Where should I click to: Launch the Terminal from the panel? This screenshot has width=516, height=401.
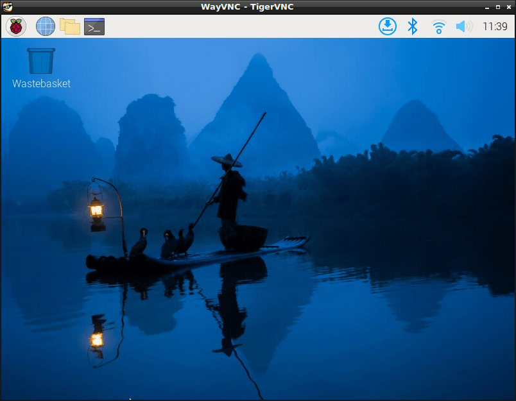pyautogui.click(x=94, y=26)
